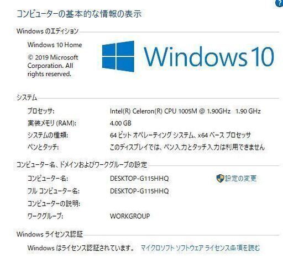
Task: Click the WORKGROUP value
Action: pyautogui.click(x=130, y=216)
